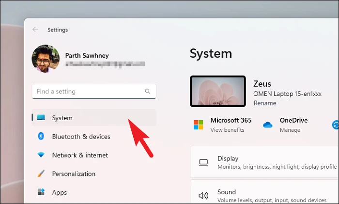Click the desktop wallpaper preview thumbnail

click(218, 91)
